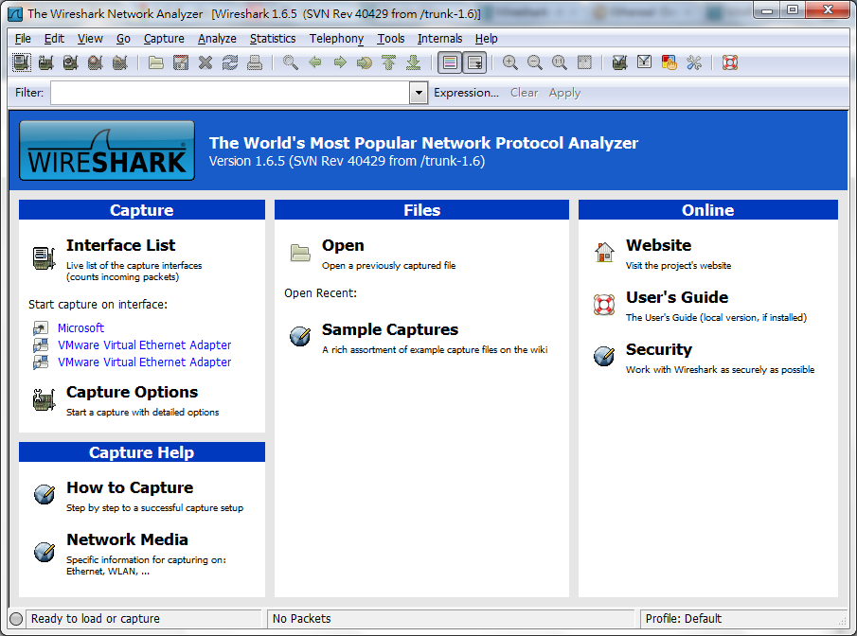Open the Statistics menu
857x636 pixels.
[273, 38]
